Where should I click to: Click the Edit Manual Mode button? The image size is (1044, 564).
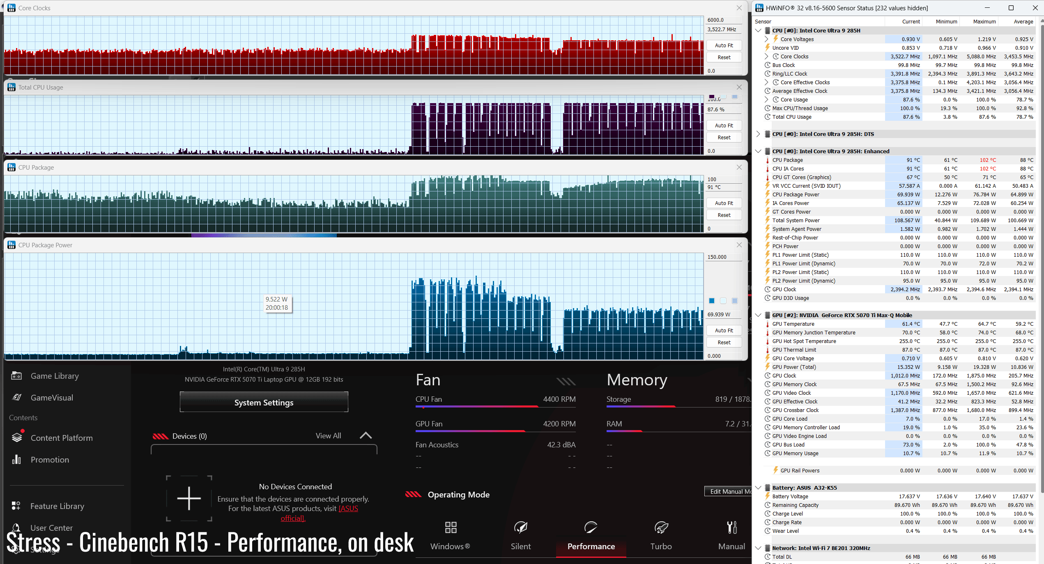pos(729,491)
